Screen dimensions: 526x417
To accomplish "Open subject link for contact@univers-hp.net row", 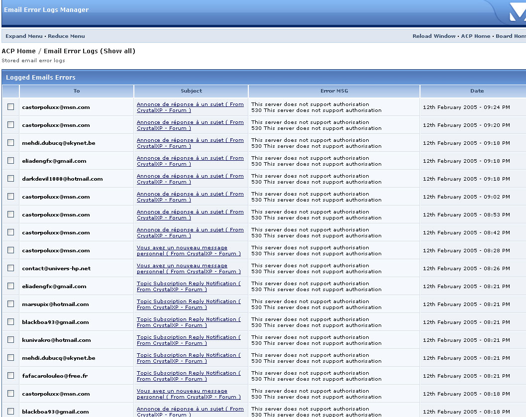I will tap(189, 268).
